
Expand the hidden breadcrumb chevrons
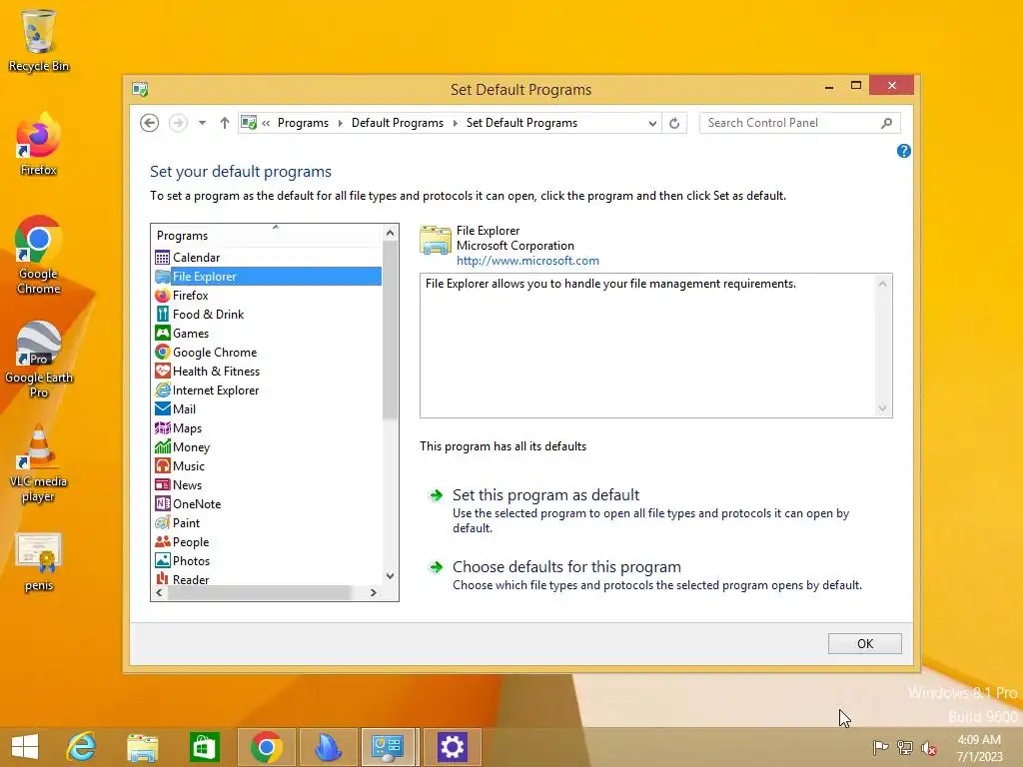(x=266, y=123)
